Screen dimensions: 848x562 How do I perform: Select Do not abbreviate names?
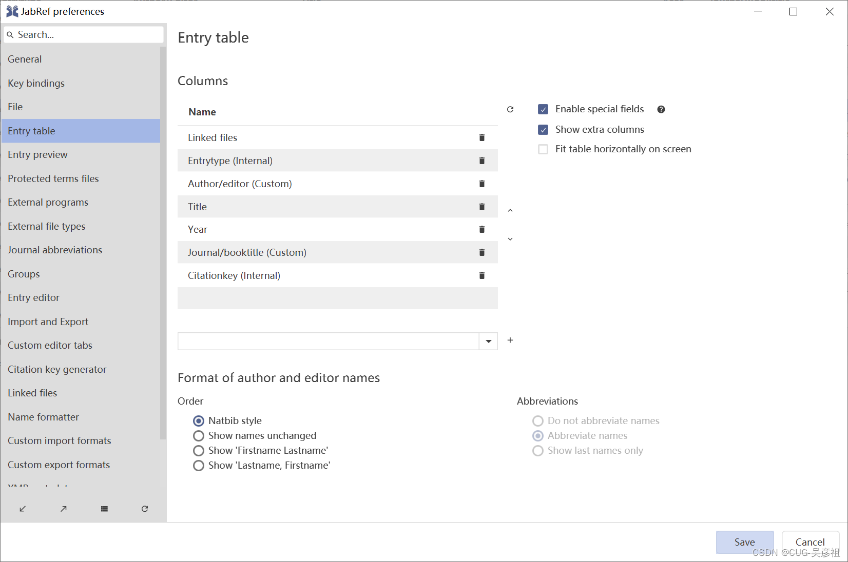tap(538, 421)
